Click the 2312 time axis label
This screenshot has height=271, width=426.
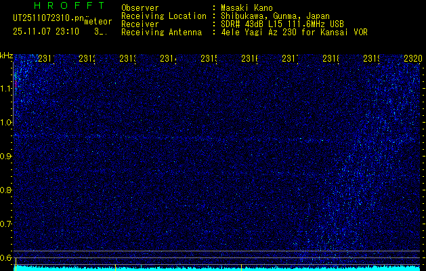tap(87, 59)
